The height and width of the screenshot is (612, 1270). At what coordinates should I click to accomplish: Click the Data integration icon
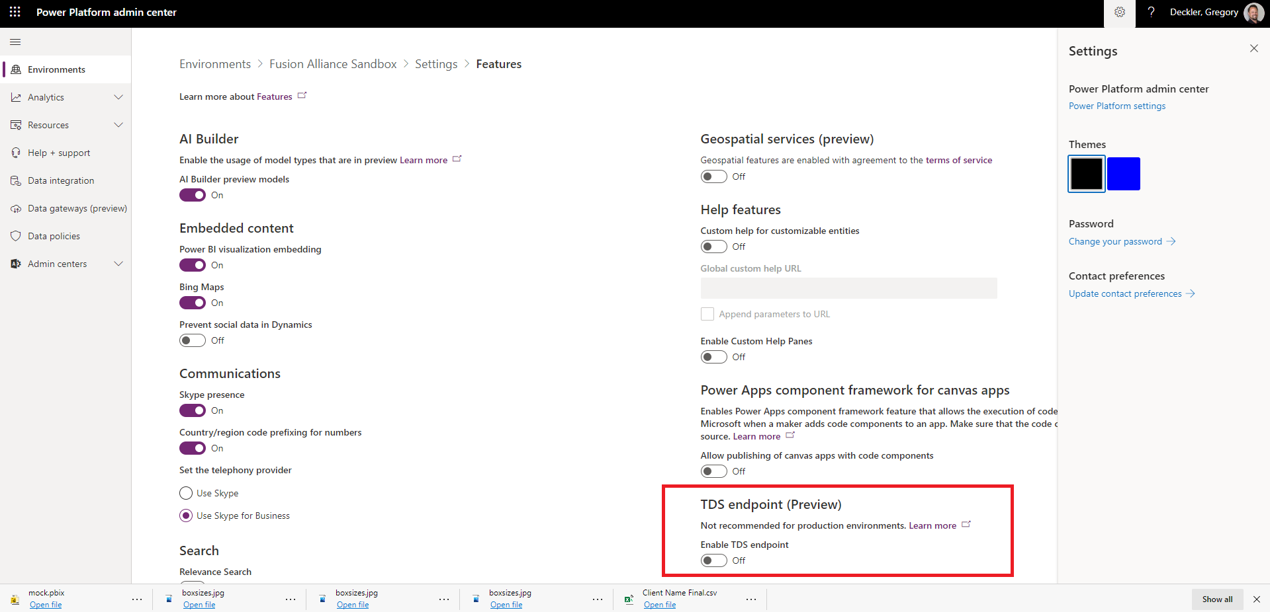click(x=16, y=180)
